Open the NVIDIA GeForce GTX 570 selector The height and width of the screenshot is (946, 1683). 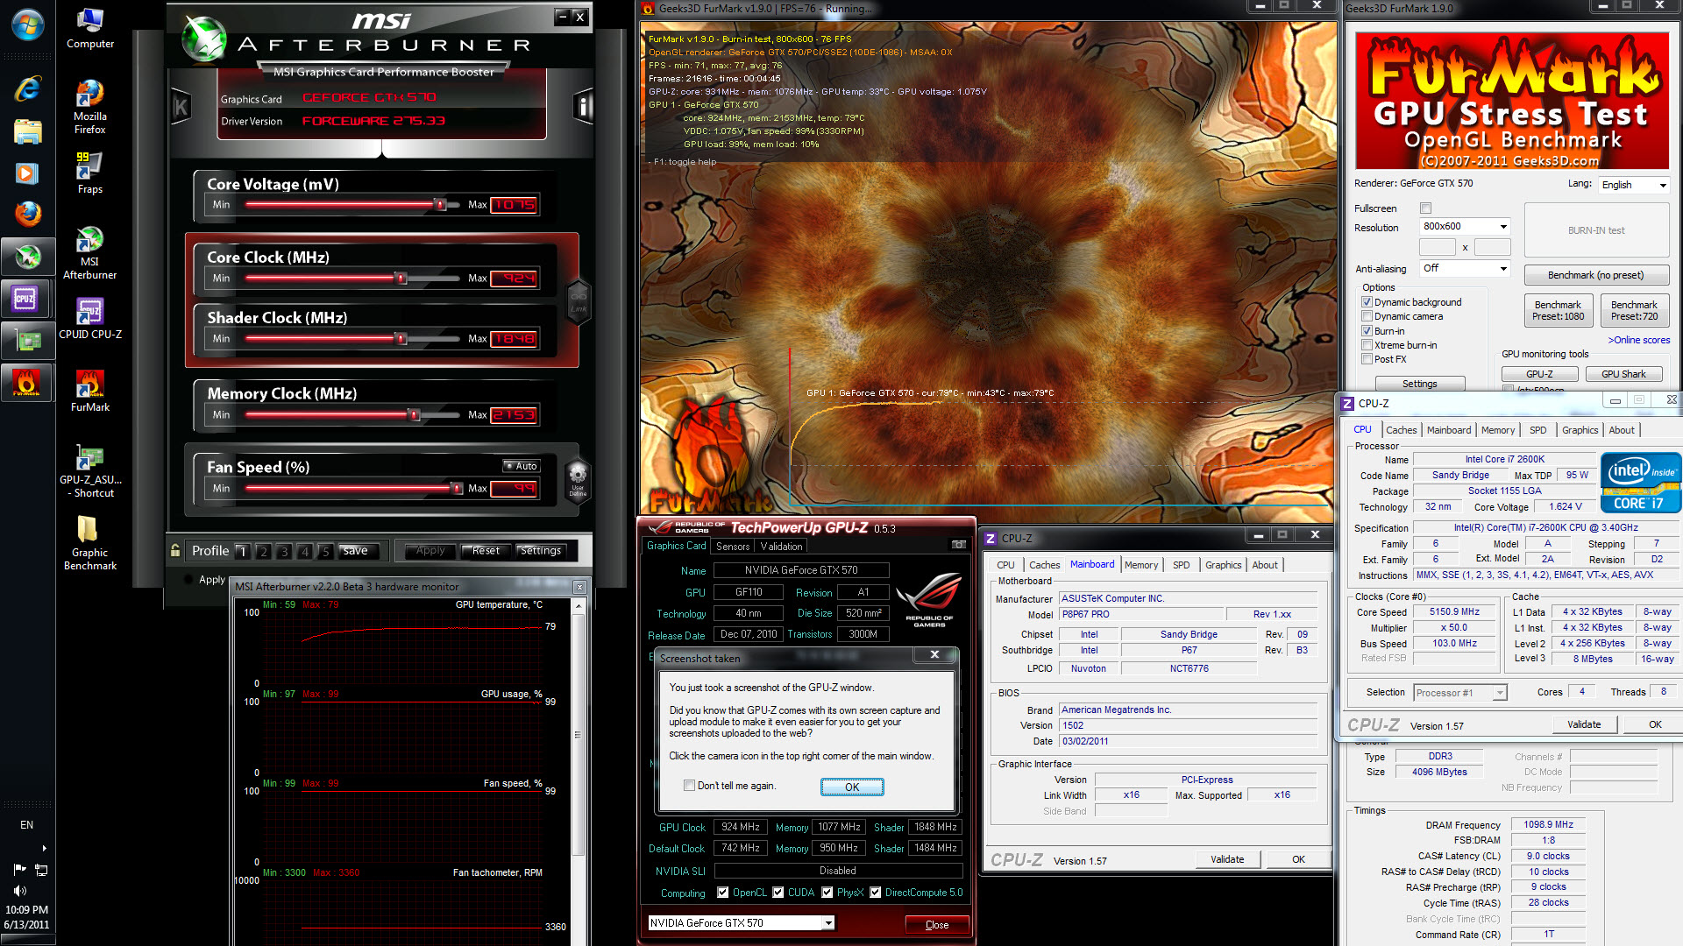pyautogui.click(x=741, y=922)
